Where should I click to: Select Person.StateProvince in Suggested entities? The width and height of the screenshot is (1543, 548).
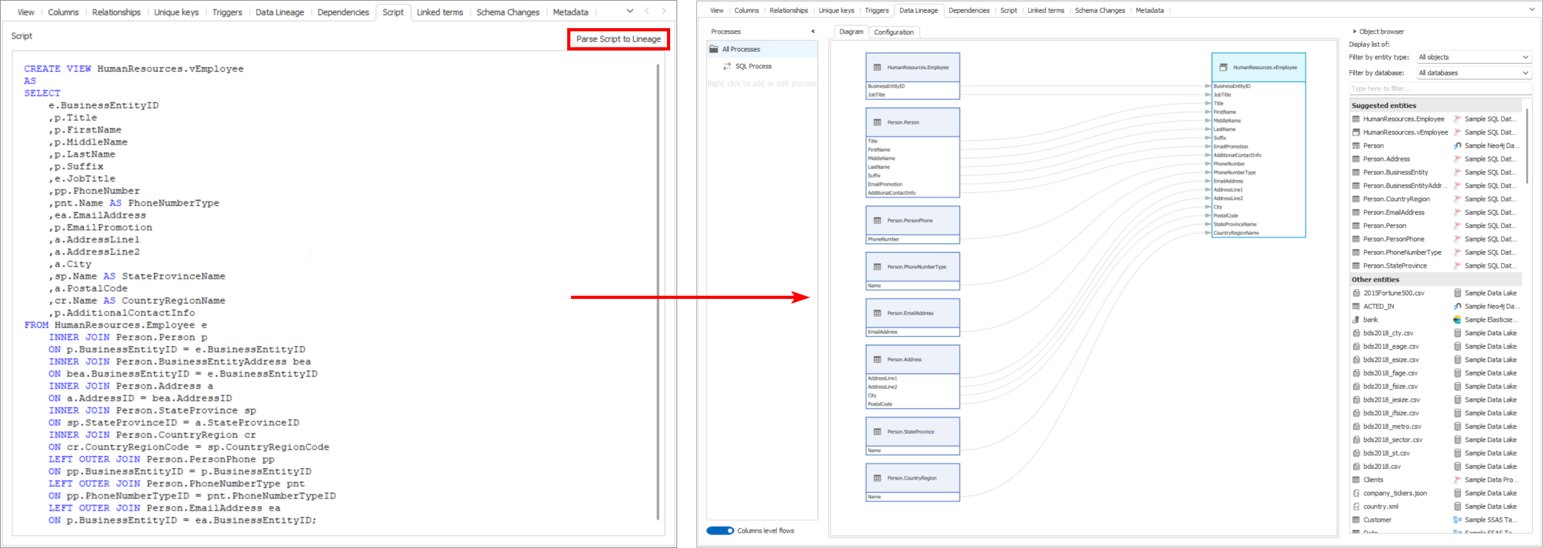pos(1394,266)
